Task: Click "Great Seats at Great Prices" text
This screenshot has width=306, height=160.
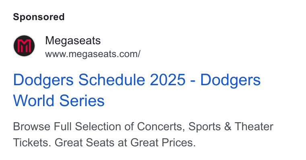Action: click(x=125, y=142)
